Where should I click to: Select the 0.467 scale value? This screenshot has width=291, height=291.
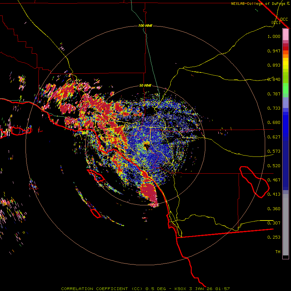(274, 180)
